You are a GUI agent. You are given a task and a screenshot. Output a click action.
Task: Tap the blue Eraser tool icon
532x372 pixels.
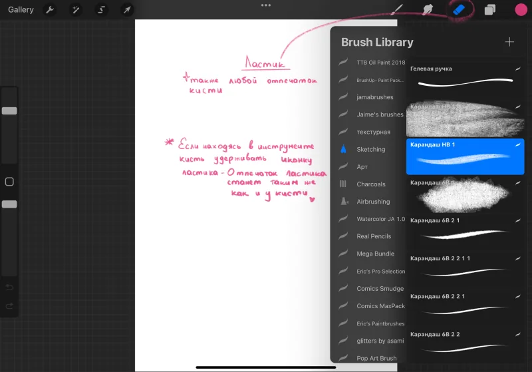click(x=459, y=9)
